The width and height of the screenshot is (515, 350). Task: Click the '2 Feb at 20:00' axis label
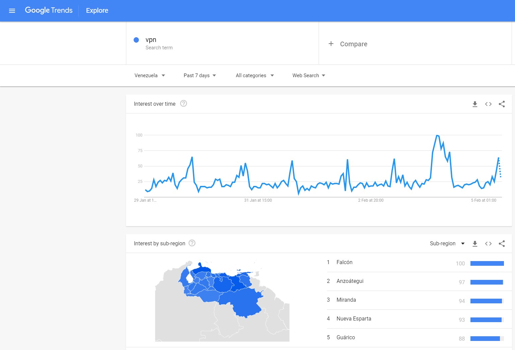tap(371, 200)
